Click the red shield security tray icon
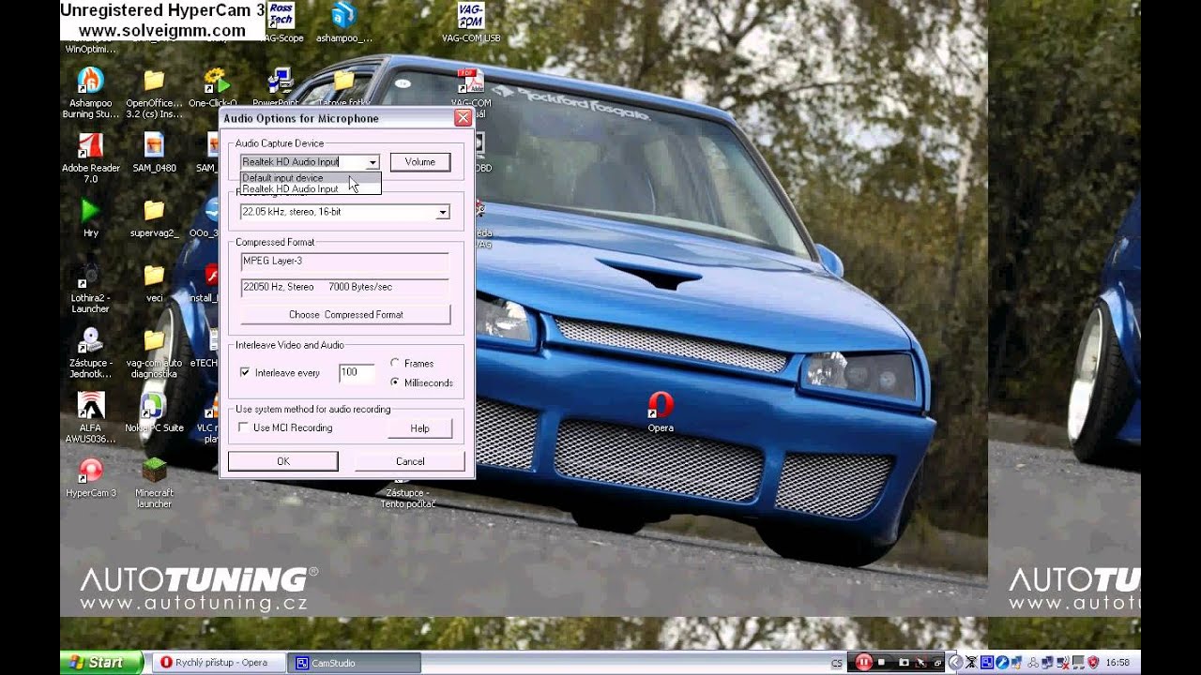1201x675 pixels. pos(1093,662)
